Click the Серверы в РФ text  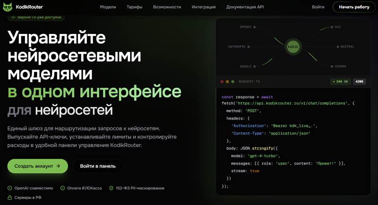[28, 197]
